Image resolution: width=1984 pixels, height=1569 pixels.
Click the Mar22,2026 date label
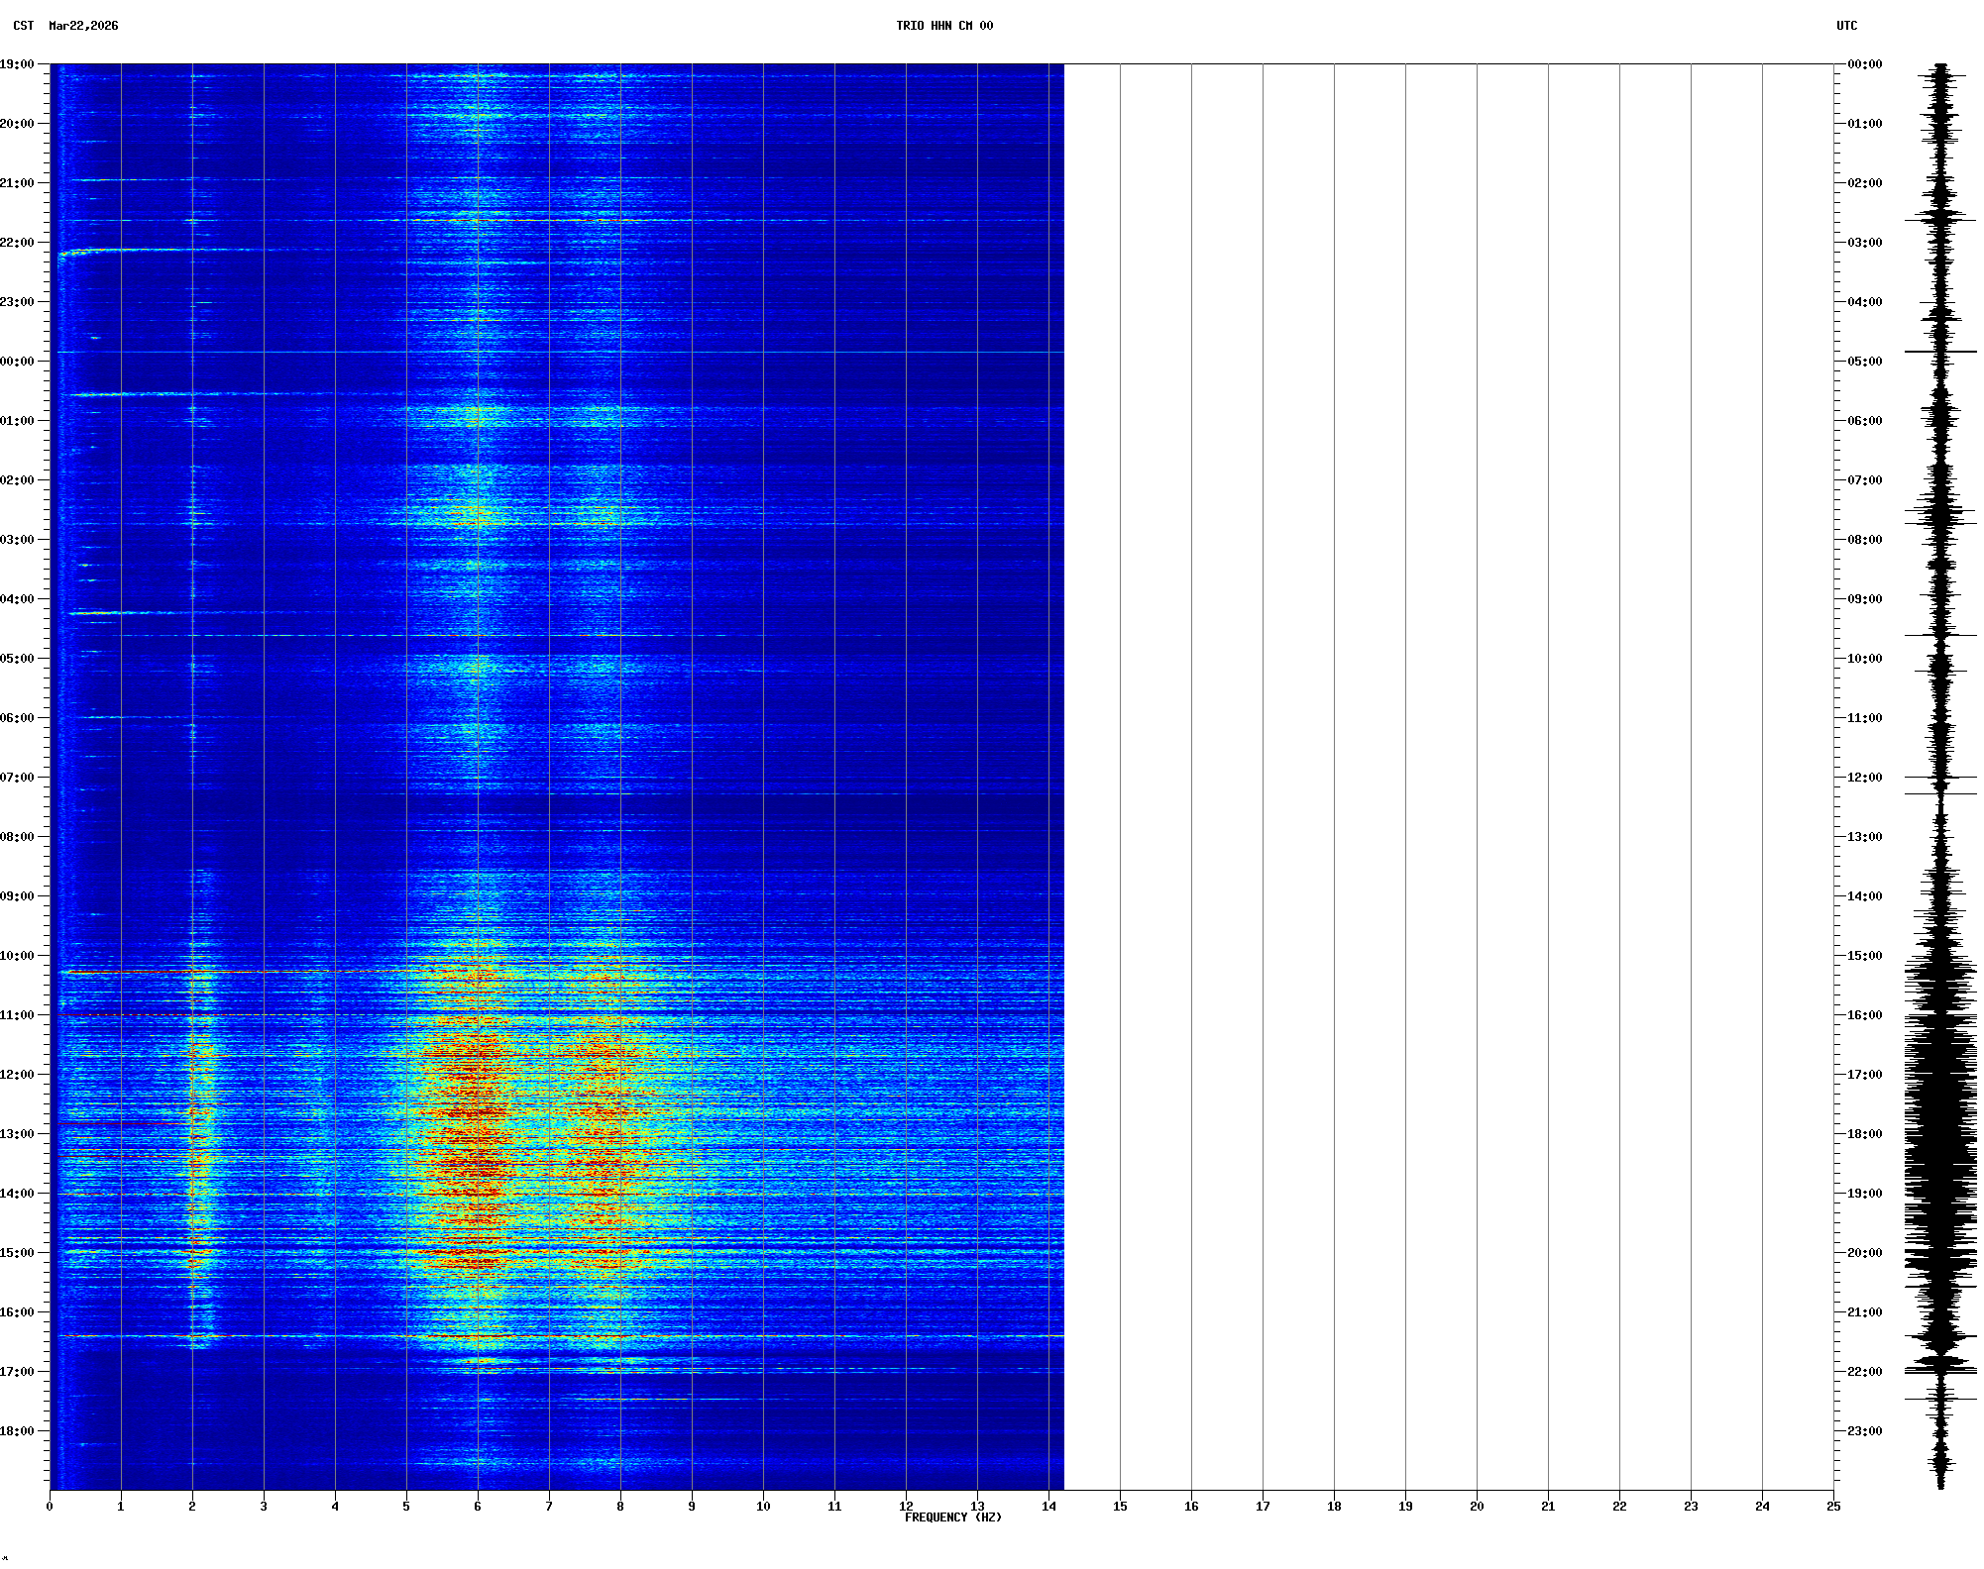83,26
